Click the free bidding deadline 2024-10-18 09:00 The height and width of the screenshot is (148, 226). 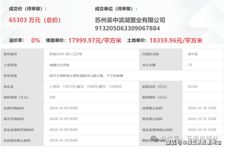64,141
